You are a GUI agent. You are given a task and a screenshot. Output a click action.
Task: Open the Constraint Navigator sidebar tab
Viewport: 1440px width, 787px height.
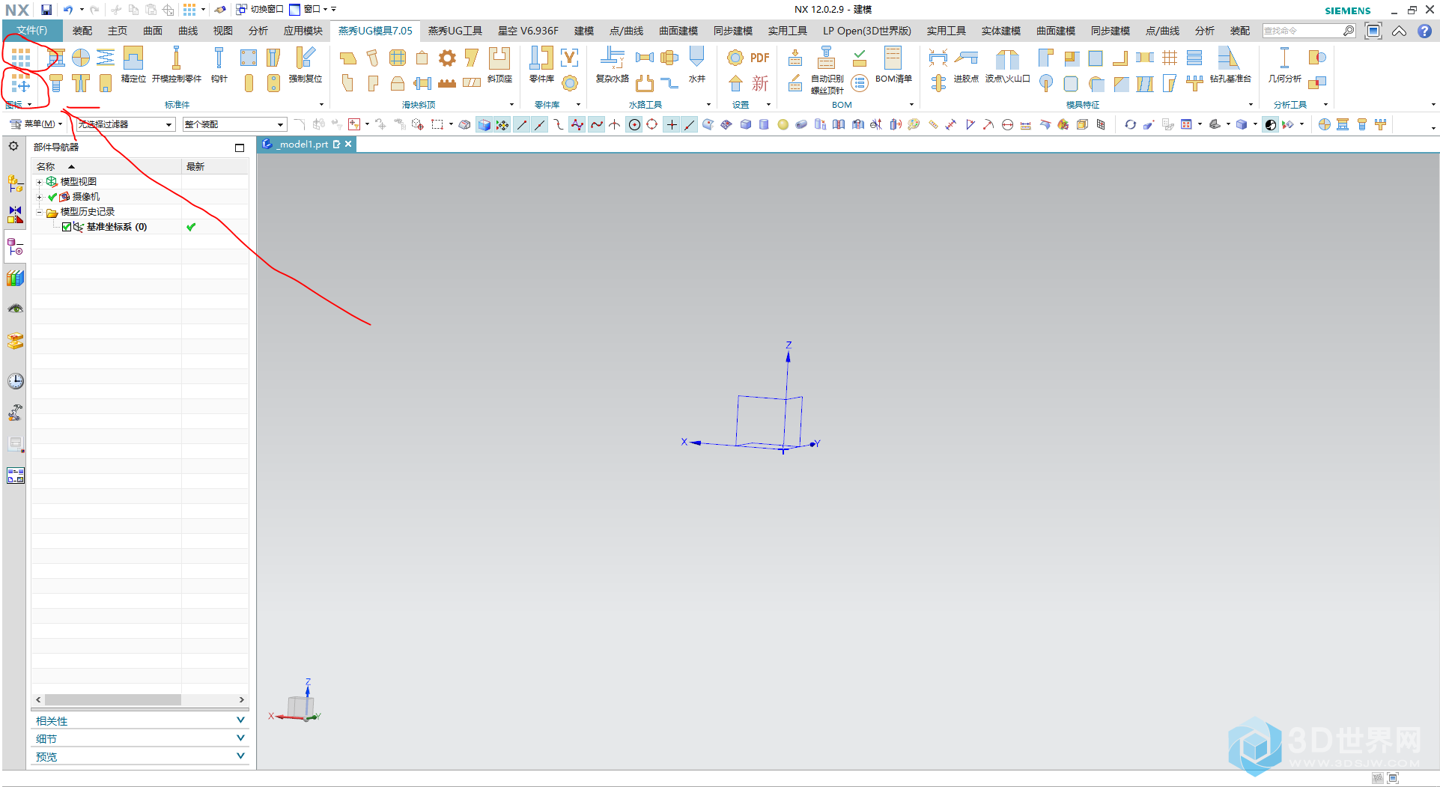[15, 215]
